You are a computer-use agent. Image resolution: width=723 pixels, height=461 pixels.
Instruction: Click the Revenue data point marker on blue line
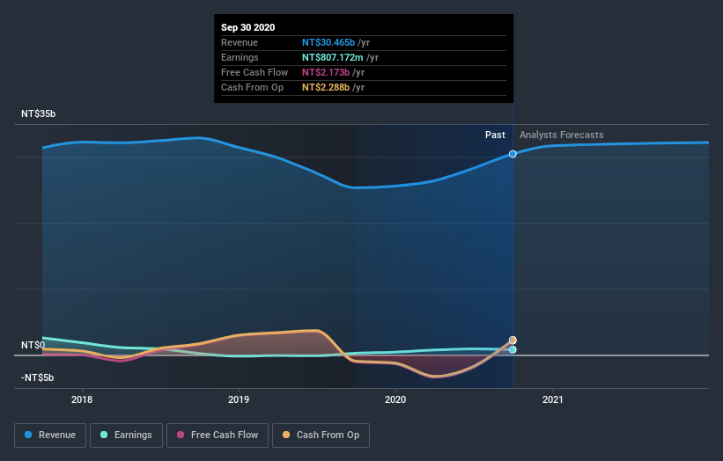[x=513, y=154]
